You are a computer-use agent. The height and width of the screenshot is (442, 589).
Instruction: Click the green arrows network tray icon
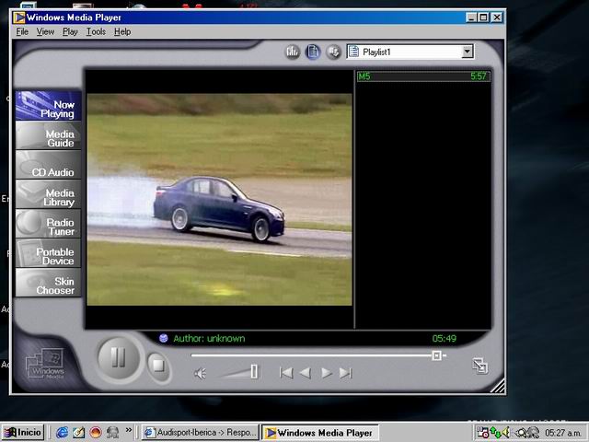pos(495,433)
